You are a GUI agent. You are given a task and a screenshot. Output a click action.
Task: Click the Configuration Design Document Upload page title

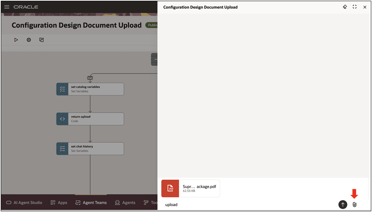[77, 26]
